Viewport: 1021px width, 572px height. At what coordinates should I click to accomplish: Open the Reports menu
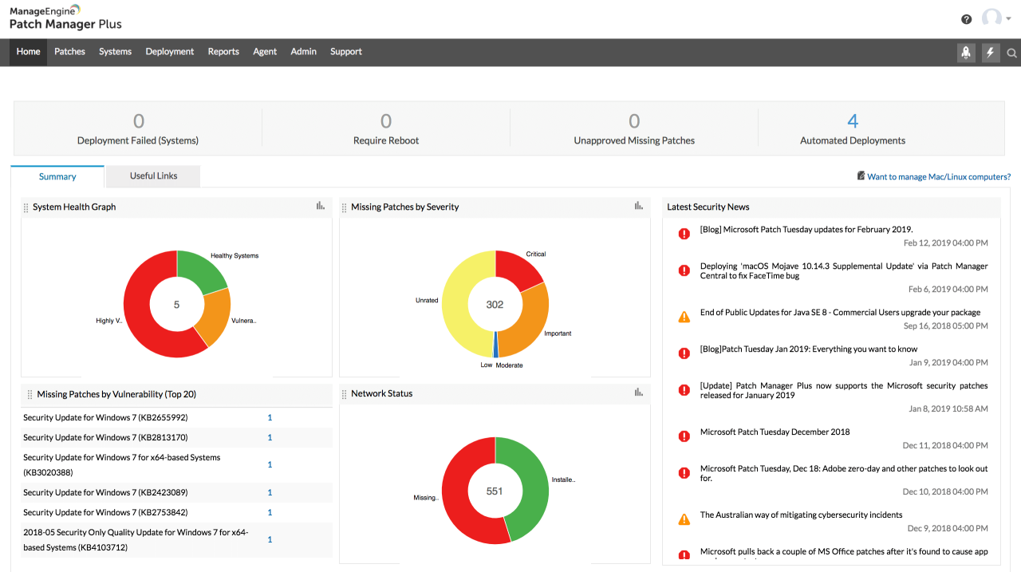coord(223,51)
